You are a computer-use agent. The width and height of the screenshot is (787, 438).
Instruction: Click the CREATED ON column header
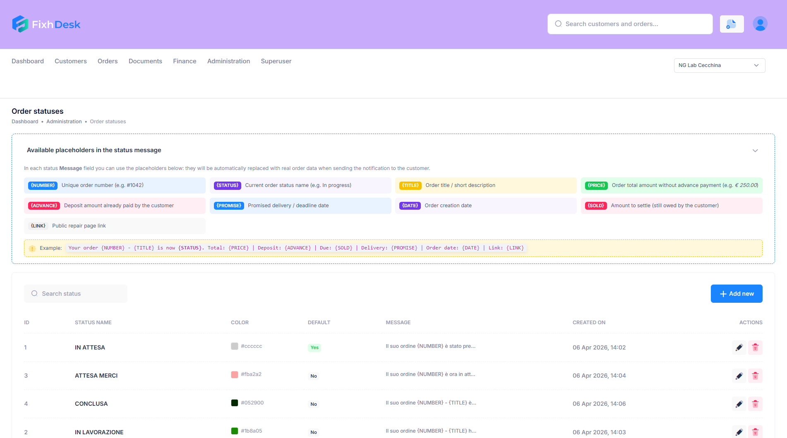pos(589,323)
